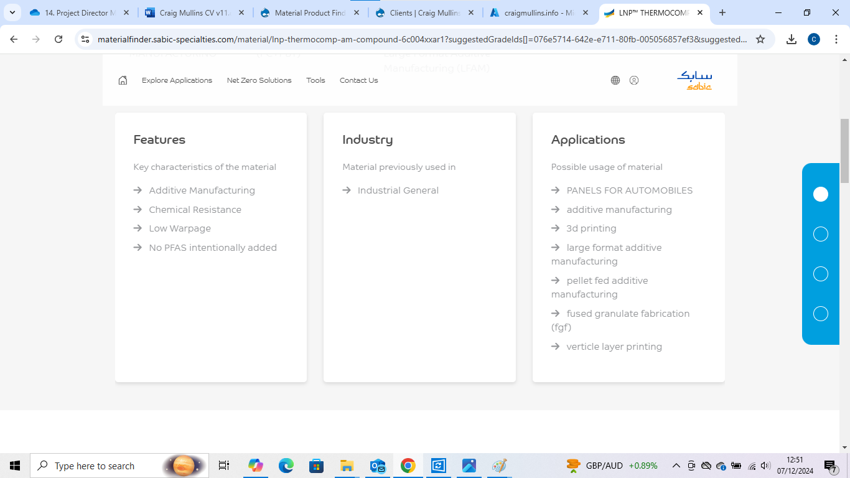
Task: Open the Photos app from taskbar
Action: (469, 466)
